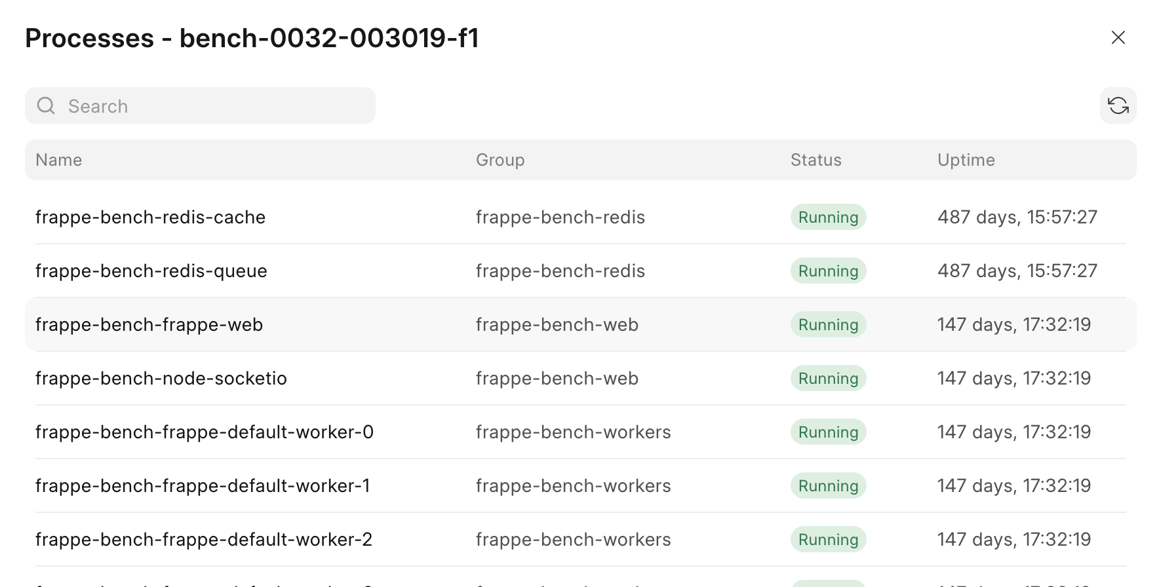Viewport: 1159px width, 587px height.
Task: Click the refresh processes icon
Action: [1118, 105]
